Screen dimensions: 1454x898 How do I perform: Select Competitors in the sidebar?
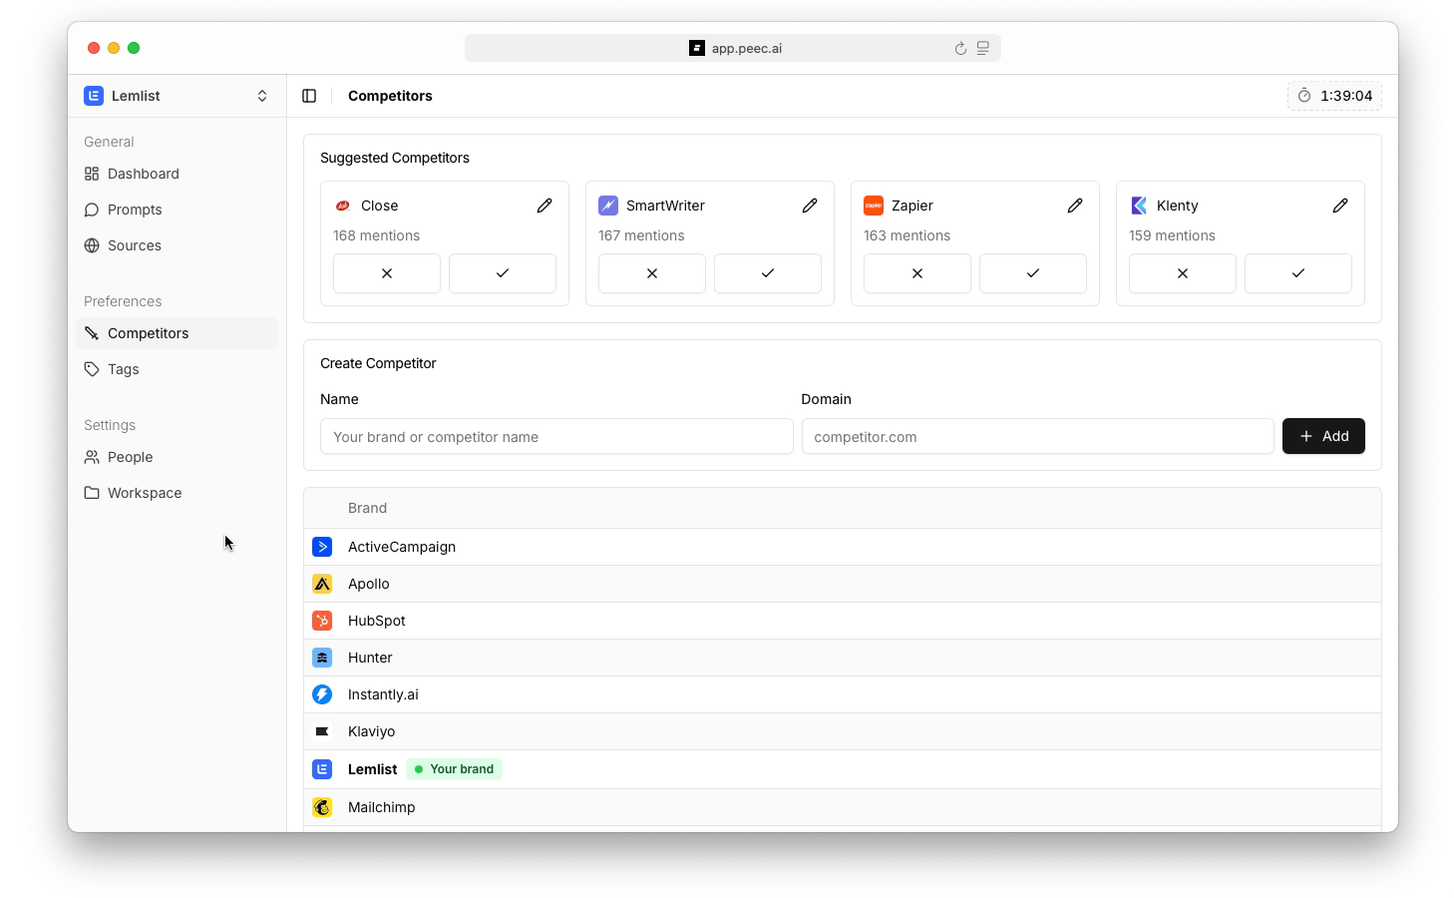[177, 333]
